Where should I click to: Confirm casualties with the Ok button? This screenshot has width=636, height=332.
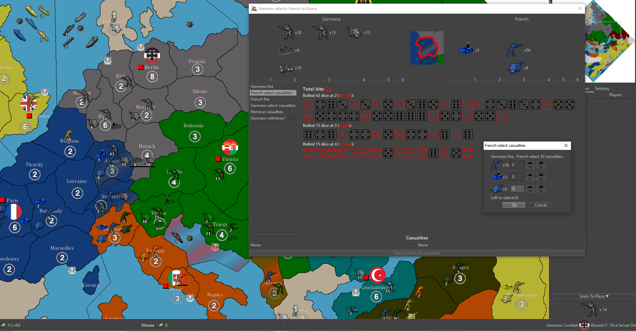pyautogui.click(x=514, y=205)
